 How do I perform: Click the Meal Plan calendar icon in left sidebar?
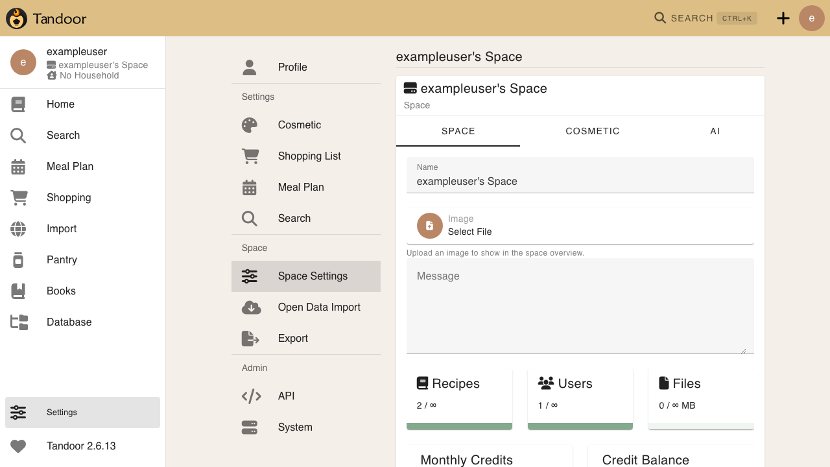[18, 167]
